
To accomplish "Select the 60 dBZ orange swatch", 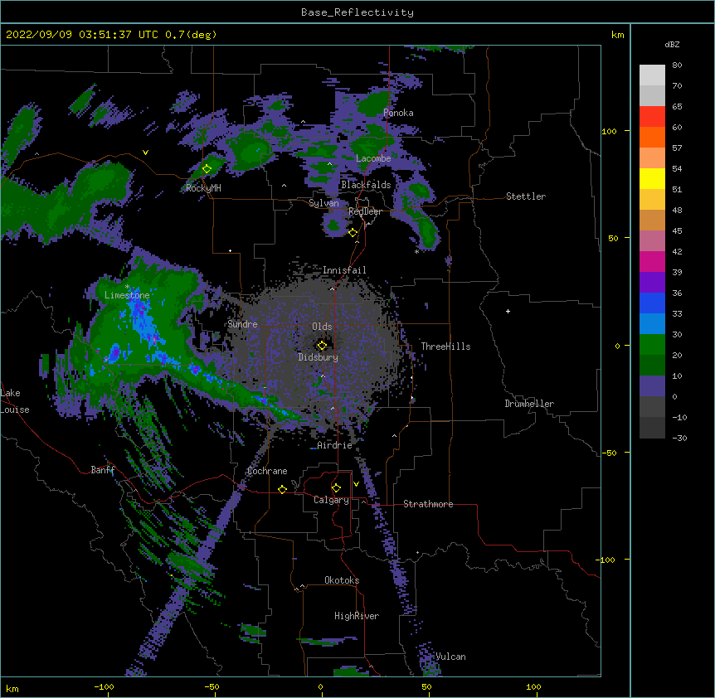I will point(652,137).
